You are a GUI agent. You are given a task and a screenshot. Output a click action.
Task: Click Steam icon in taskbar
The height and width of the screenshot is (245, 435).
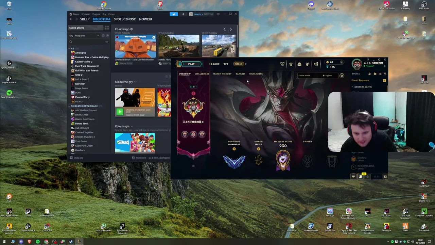click(71, 242)
